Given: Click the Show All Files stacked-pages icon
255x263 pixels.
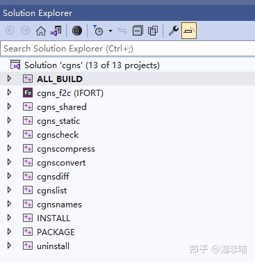Looking at the screenshot, I should pos(153,31).
